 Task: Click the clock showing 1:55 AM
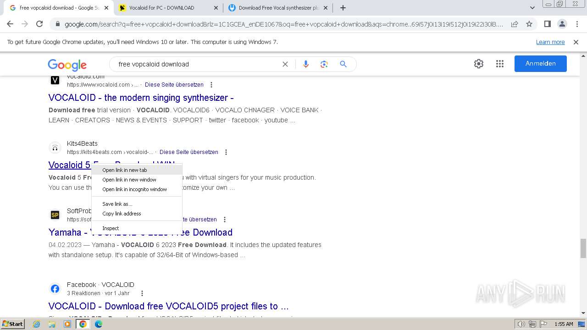pyautogui.click(x=564, y=324)
